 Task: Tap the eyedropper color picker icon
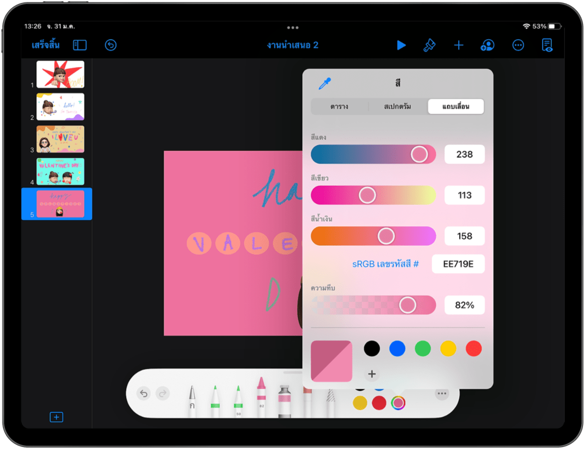click(x=325, y=84)
